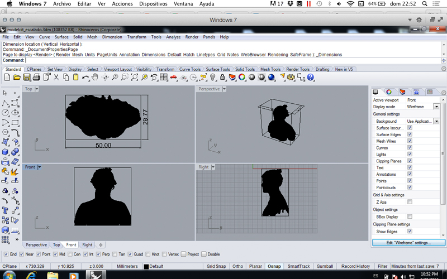Enable the Tan osnap checkbox
This screenshot has width=447, height=279.
pos(115,254)
